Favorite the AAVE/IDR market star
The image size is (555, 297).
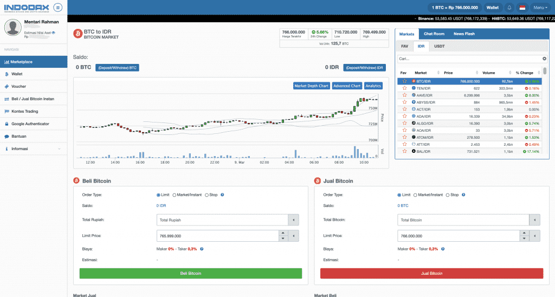[404, 95]
